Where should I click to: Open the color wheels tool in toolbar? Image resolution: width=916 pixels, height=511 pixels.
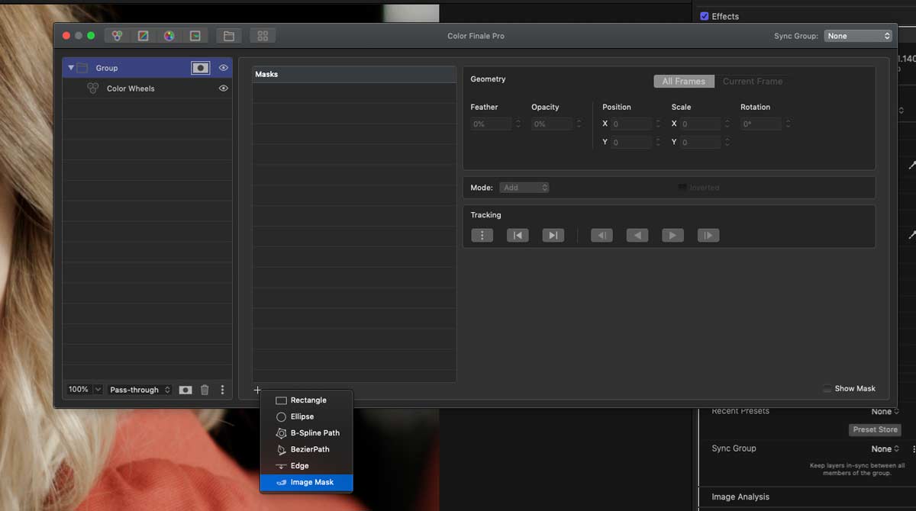pos(117,36)
